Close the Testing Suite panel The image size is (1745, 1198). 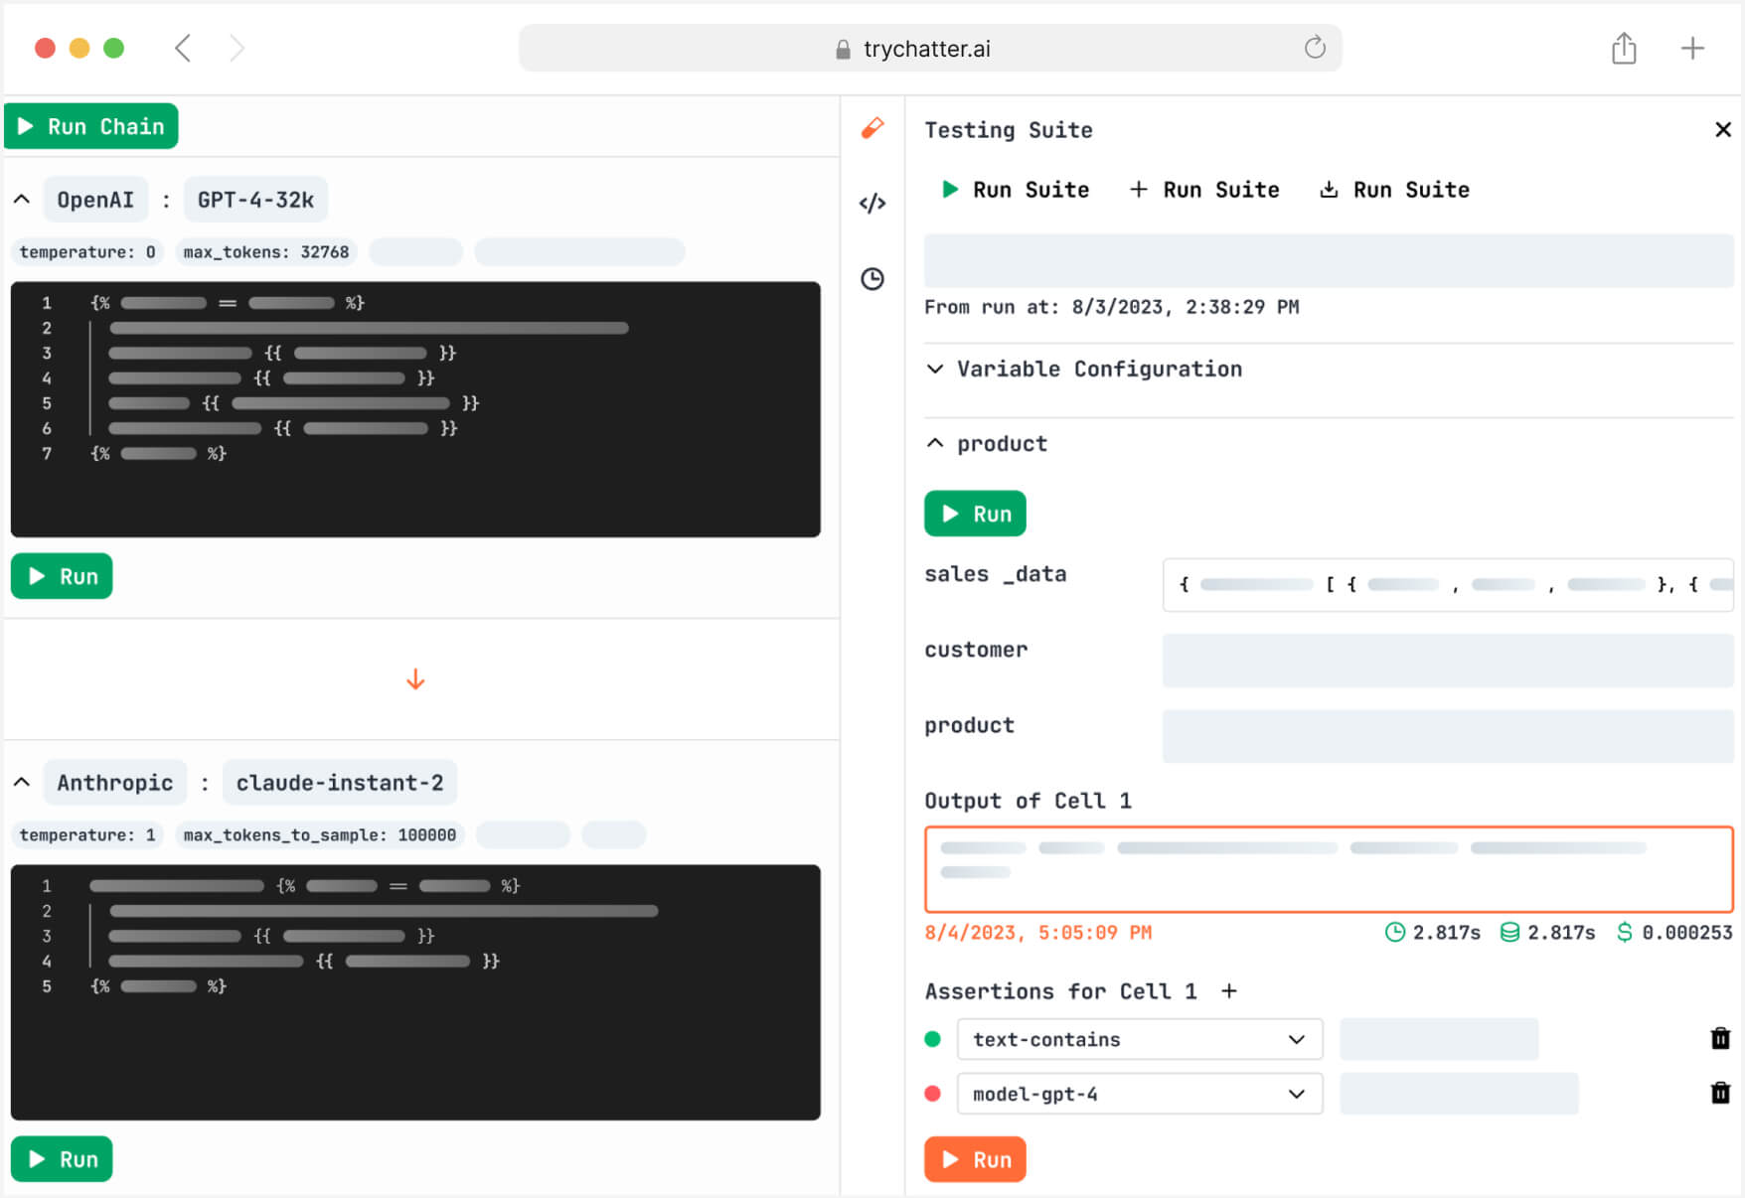1722,130
